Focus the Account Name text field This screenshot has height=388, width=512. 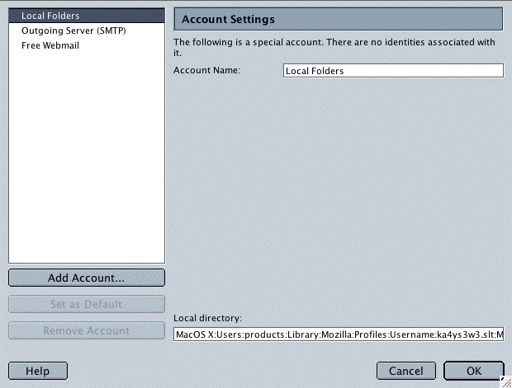(392, 71)
